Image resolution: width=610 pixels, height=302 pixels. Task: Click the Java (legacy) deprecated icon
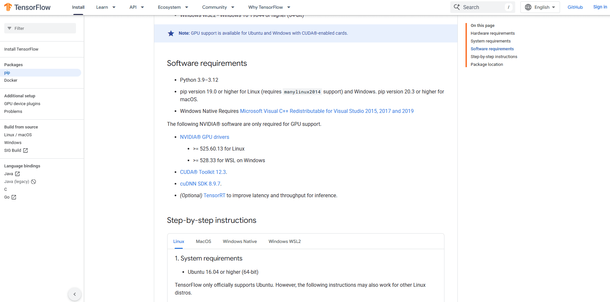[33, 182]
